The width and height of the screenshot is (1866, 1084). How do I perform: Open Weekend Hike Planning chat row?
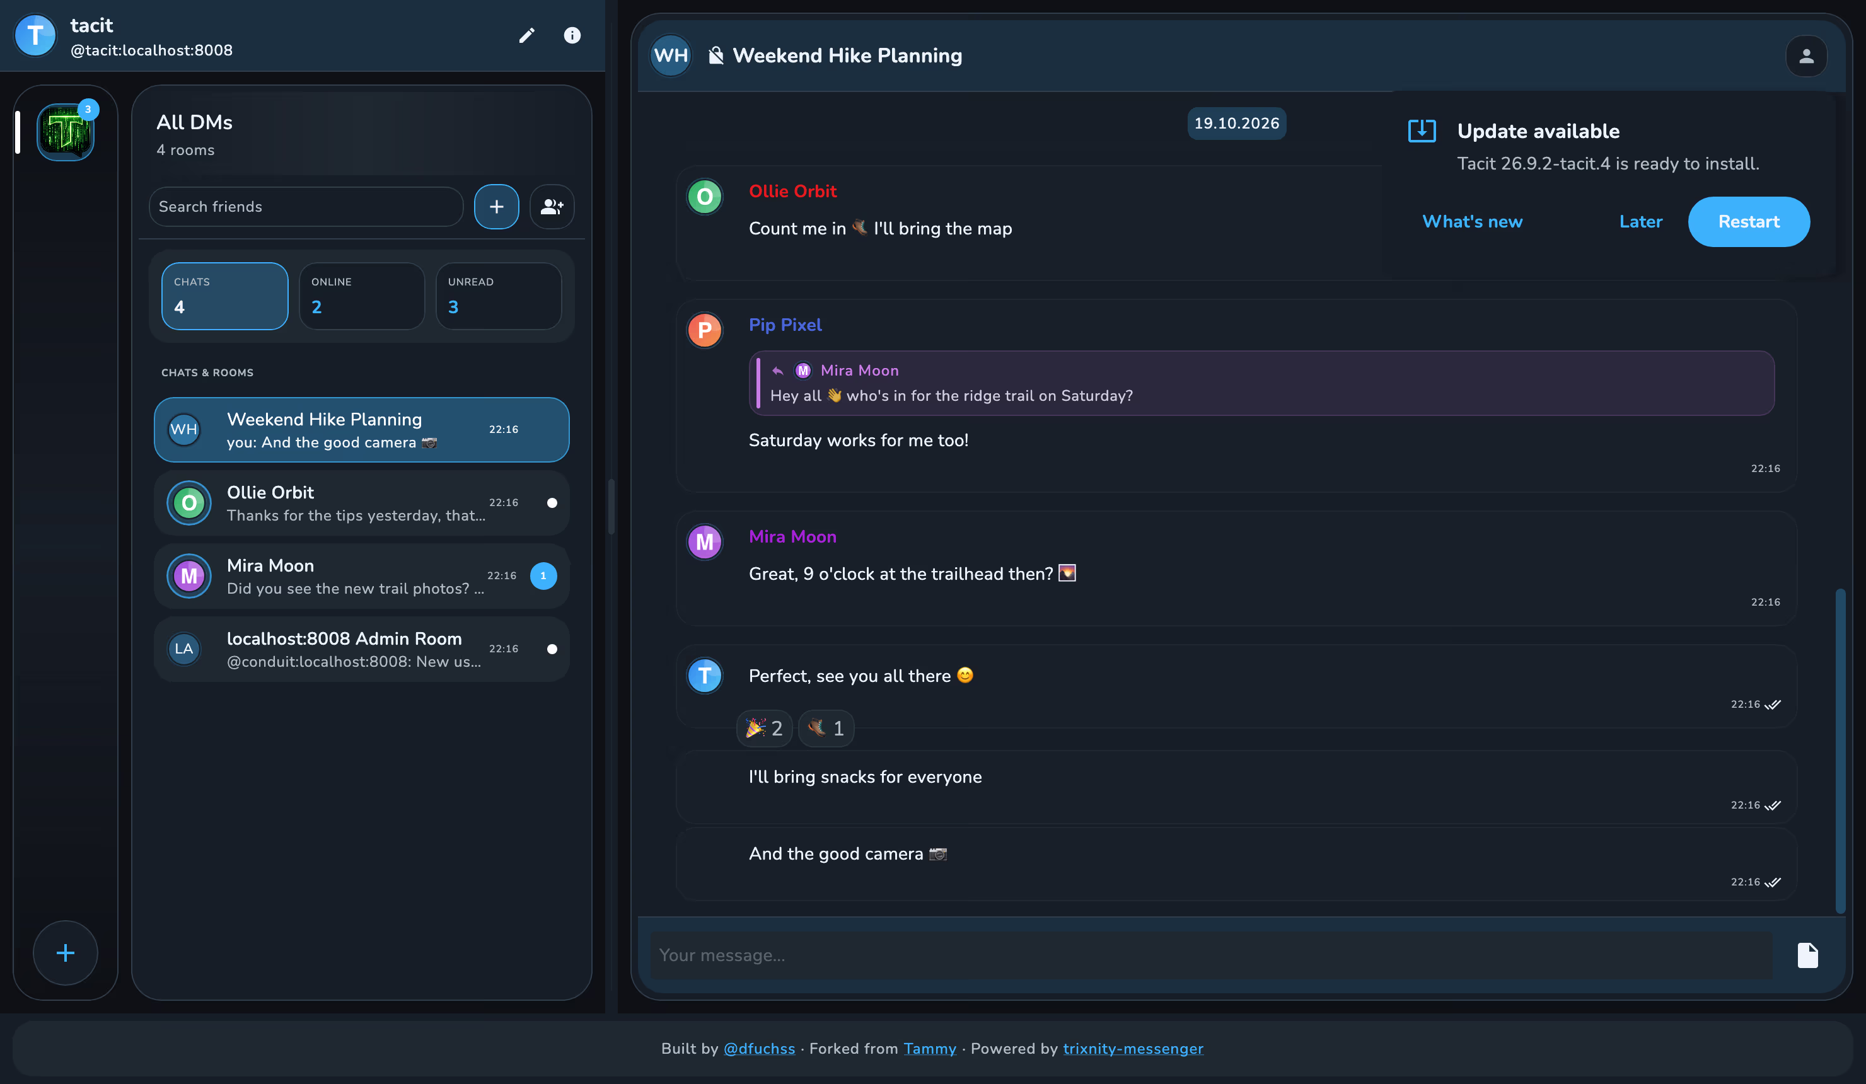click(x=361, y=429)
